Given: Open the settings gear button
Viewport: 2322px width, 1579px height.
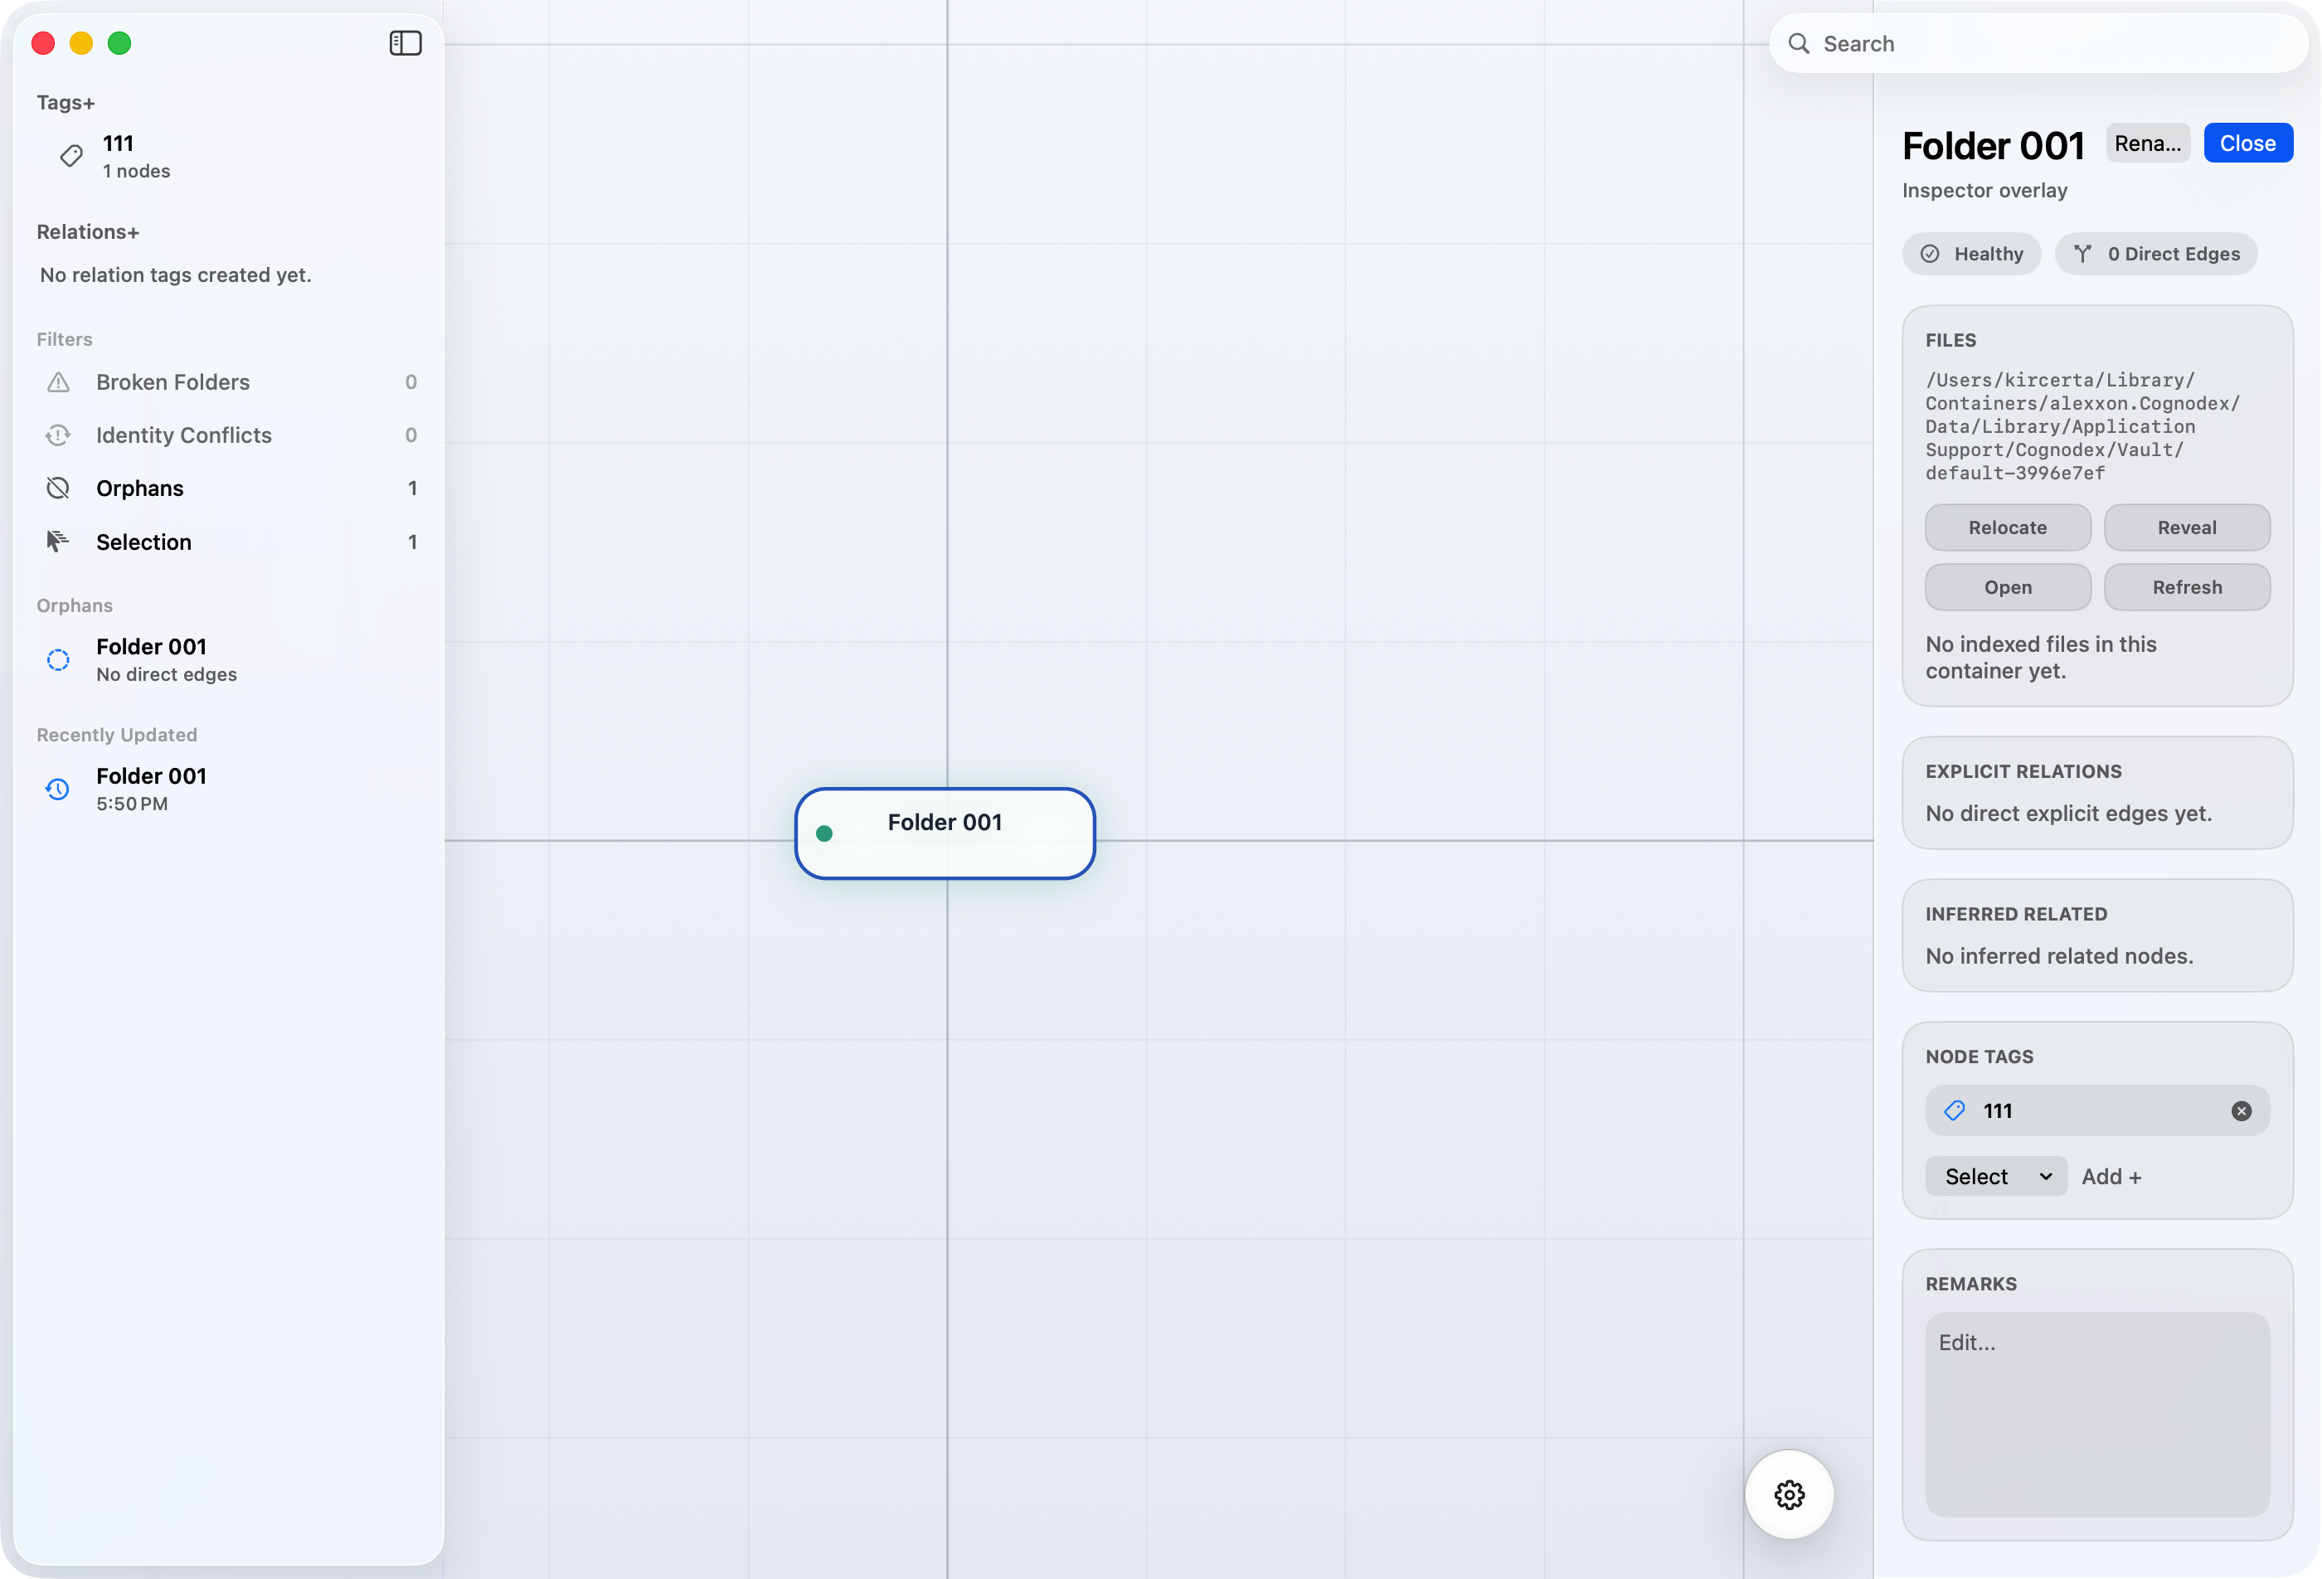Looking at the screenshot, I should click(1789, 1494).
